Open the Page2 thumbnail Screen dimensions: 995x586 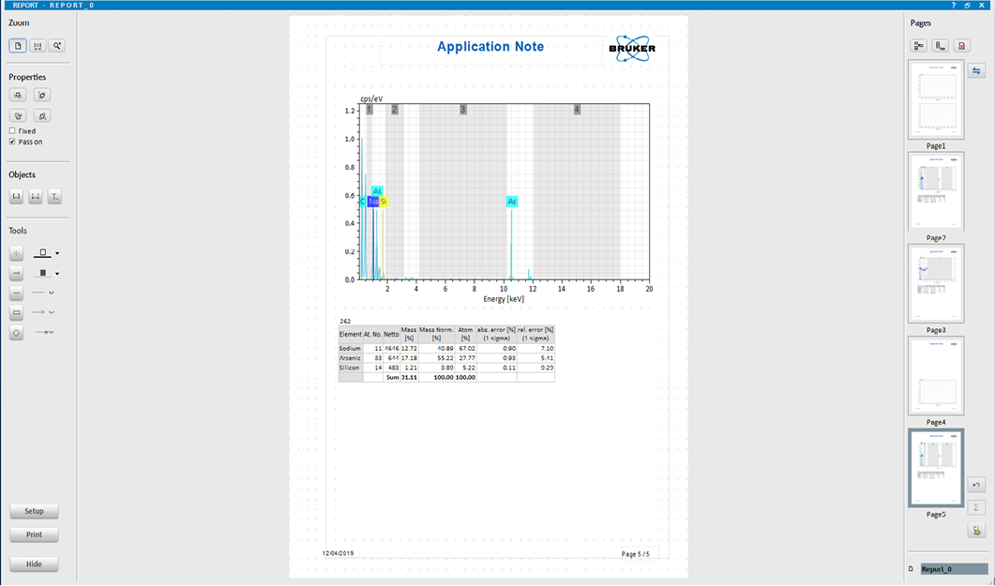[936, 191]
